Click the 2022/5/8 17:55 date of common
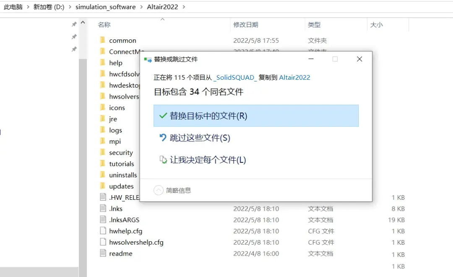This screenshot has width=453, height=277. click(256, 40)
